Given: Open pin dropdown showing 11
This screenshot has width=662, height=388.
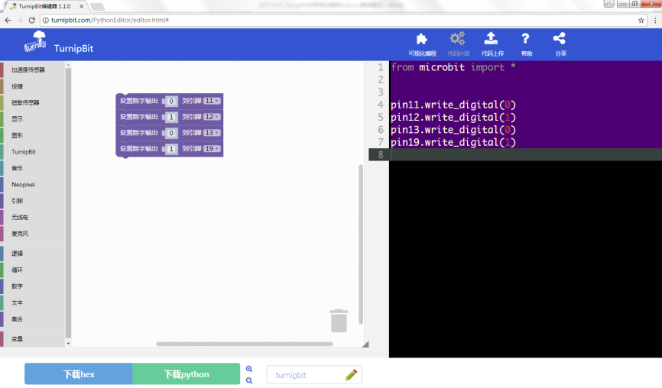Looking at the screenshot, I should point(212,101).
